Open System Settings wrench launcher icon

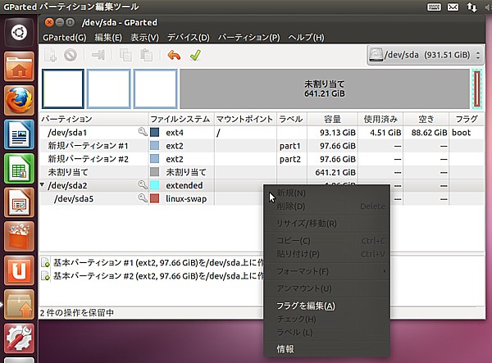tap(19, 338)
